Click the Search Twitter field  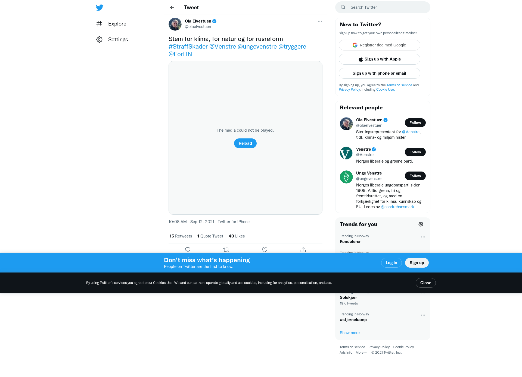383,7
